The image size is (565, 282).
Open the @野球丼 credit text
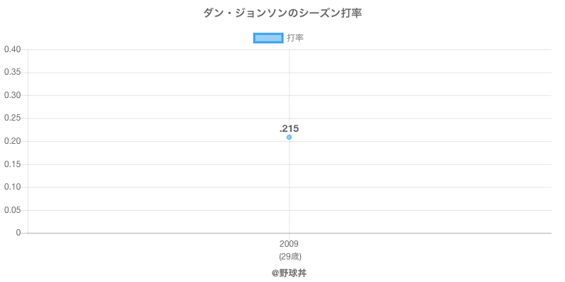pyautogui.click(x=289, y=272)
